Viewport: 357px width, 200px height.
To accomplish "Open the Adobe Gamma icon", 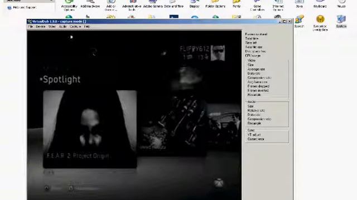I will pyautogui.click(x=153, y=4).
